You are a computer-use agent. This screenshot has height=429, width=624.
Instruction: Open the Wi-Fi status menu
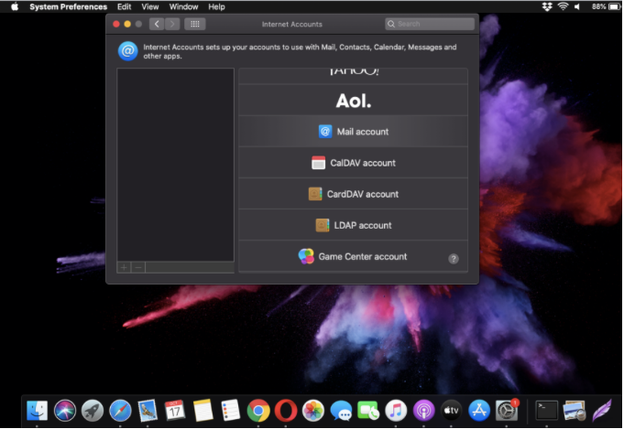point(563,6)
